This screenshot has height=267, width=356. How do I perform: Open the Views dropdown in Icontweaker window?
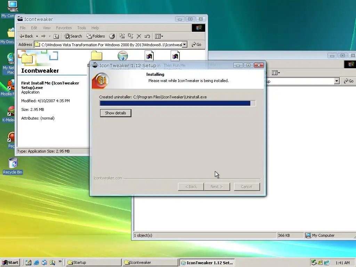point(159,36)
